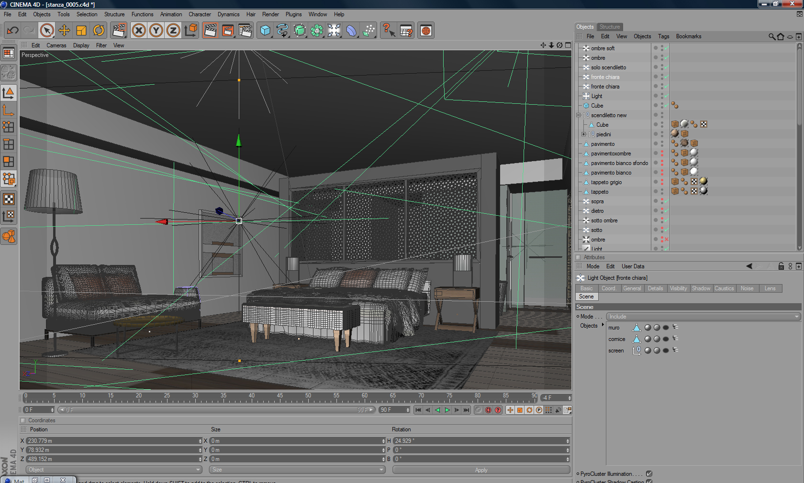Toggle ombre soft enable checkmark
Viewport: 804px width, 483px height.
(666, 48)
